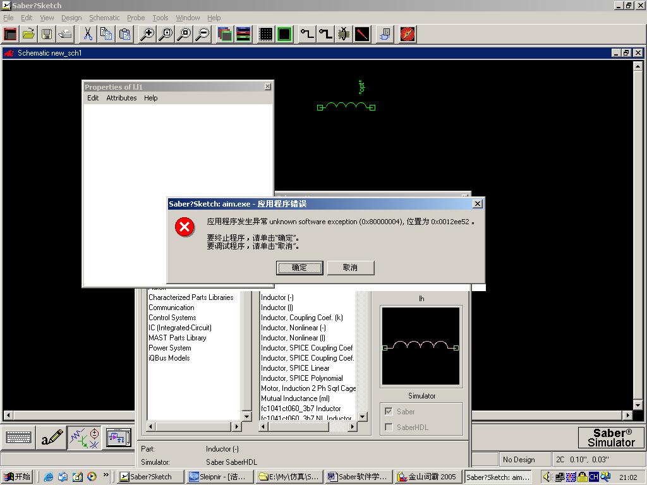The image size is (647, 485).
Task: Select Power System category
Action: pos(169,348)
